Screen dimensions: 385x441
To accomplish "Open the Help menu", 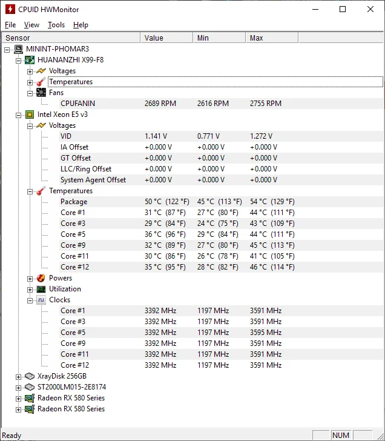I will [x=81, y=25].
